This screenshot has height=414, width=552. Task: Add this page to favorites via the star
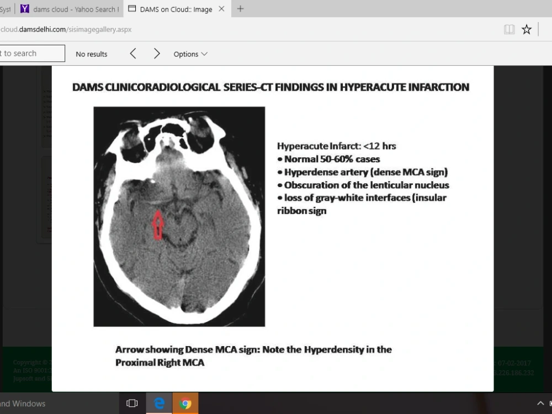click(526, 29)
